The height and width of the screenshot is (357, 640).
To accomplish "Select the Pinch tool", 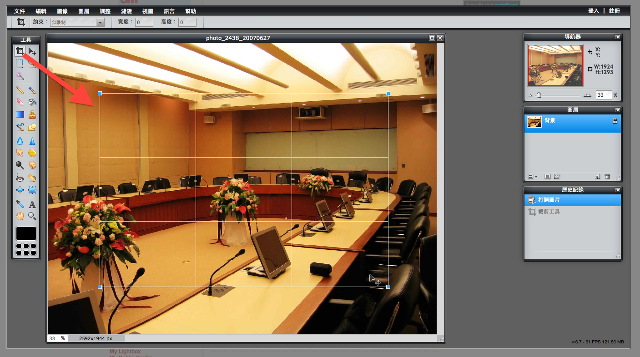I will (32, 190).
